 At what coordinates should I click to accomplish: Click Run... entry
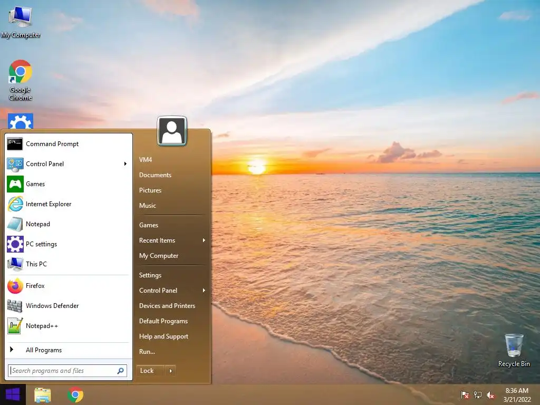pos(147,352)
